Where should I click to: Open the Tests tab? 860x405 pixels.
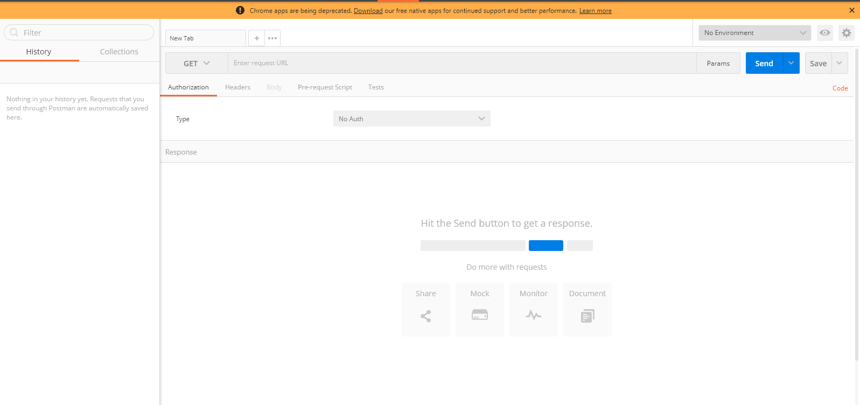(376, 87)
